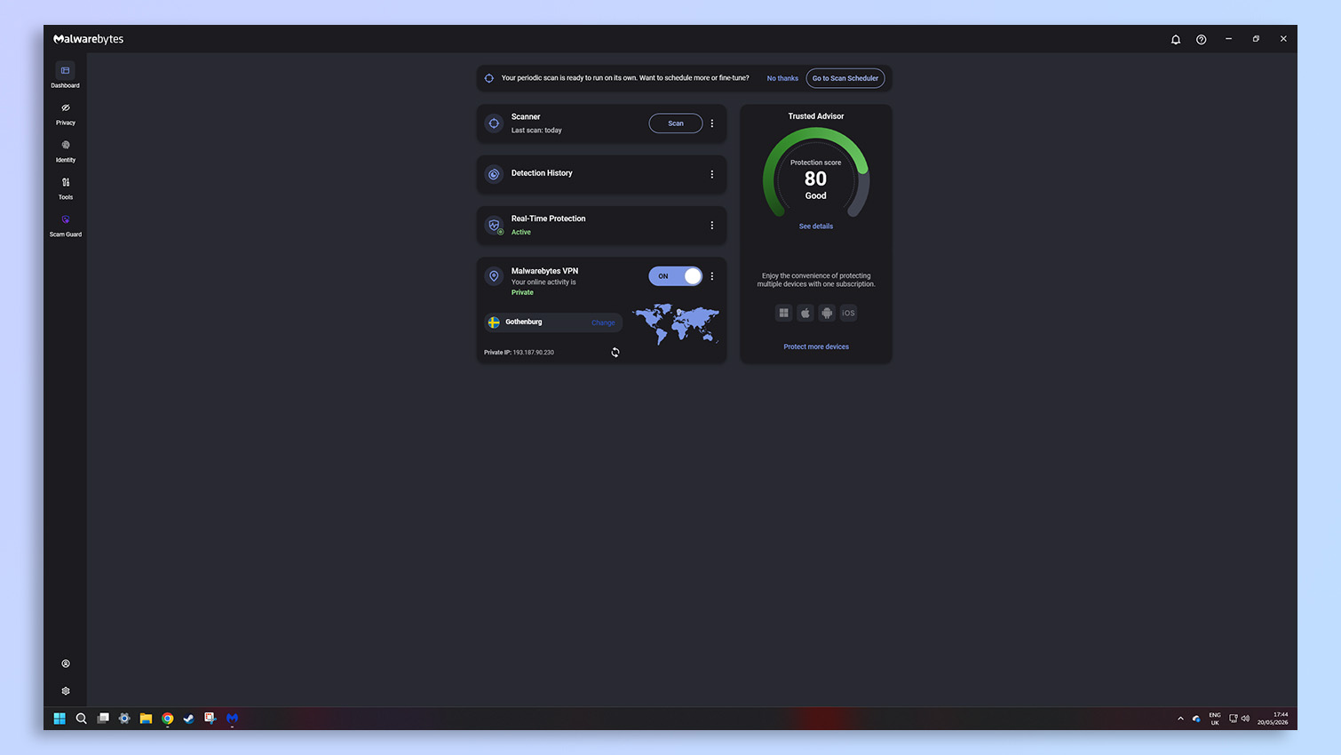Screen dimensions: 1341x755
Task: Show hidden system tray icons
Action: tap(1180, 719)
